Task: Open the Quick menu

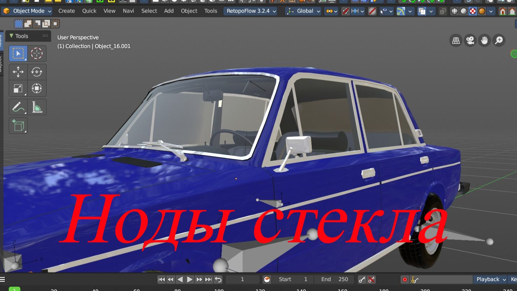Action: (x=89, y=11)
